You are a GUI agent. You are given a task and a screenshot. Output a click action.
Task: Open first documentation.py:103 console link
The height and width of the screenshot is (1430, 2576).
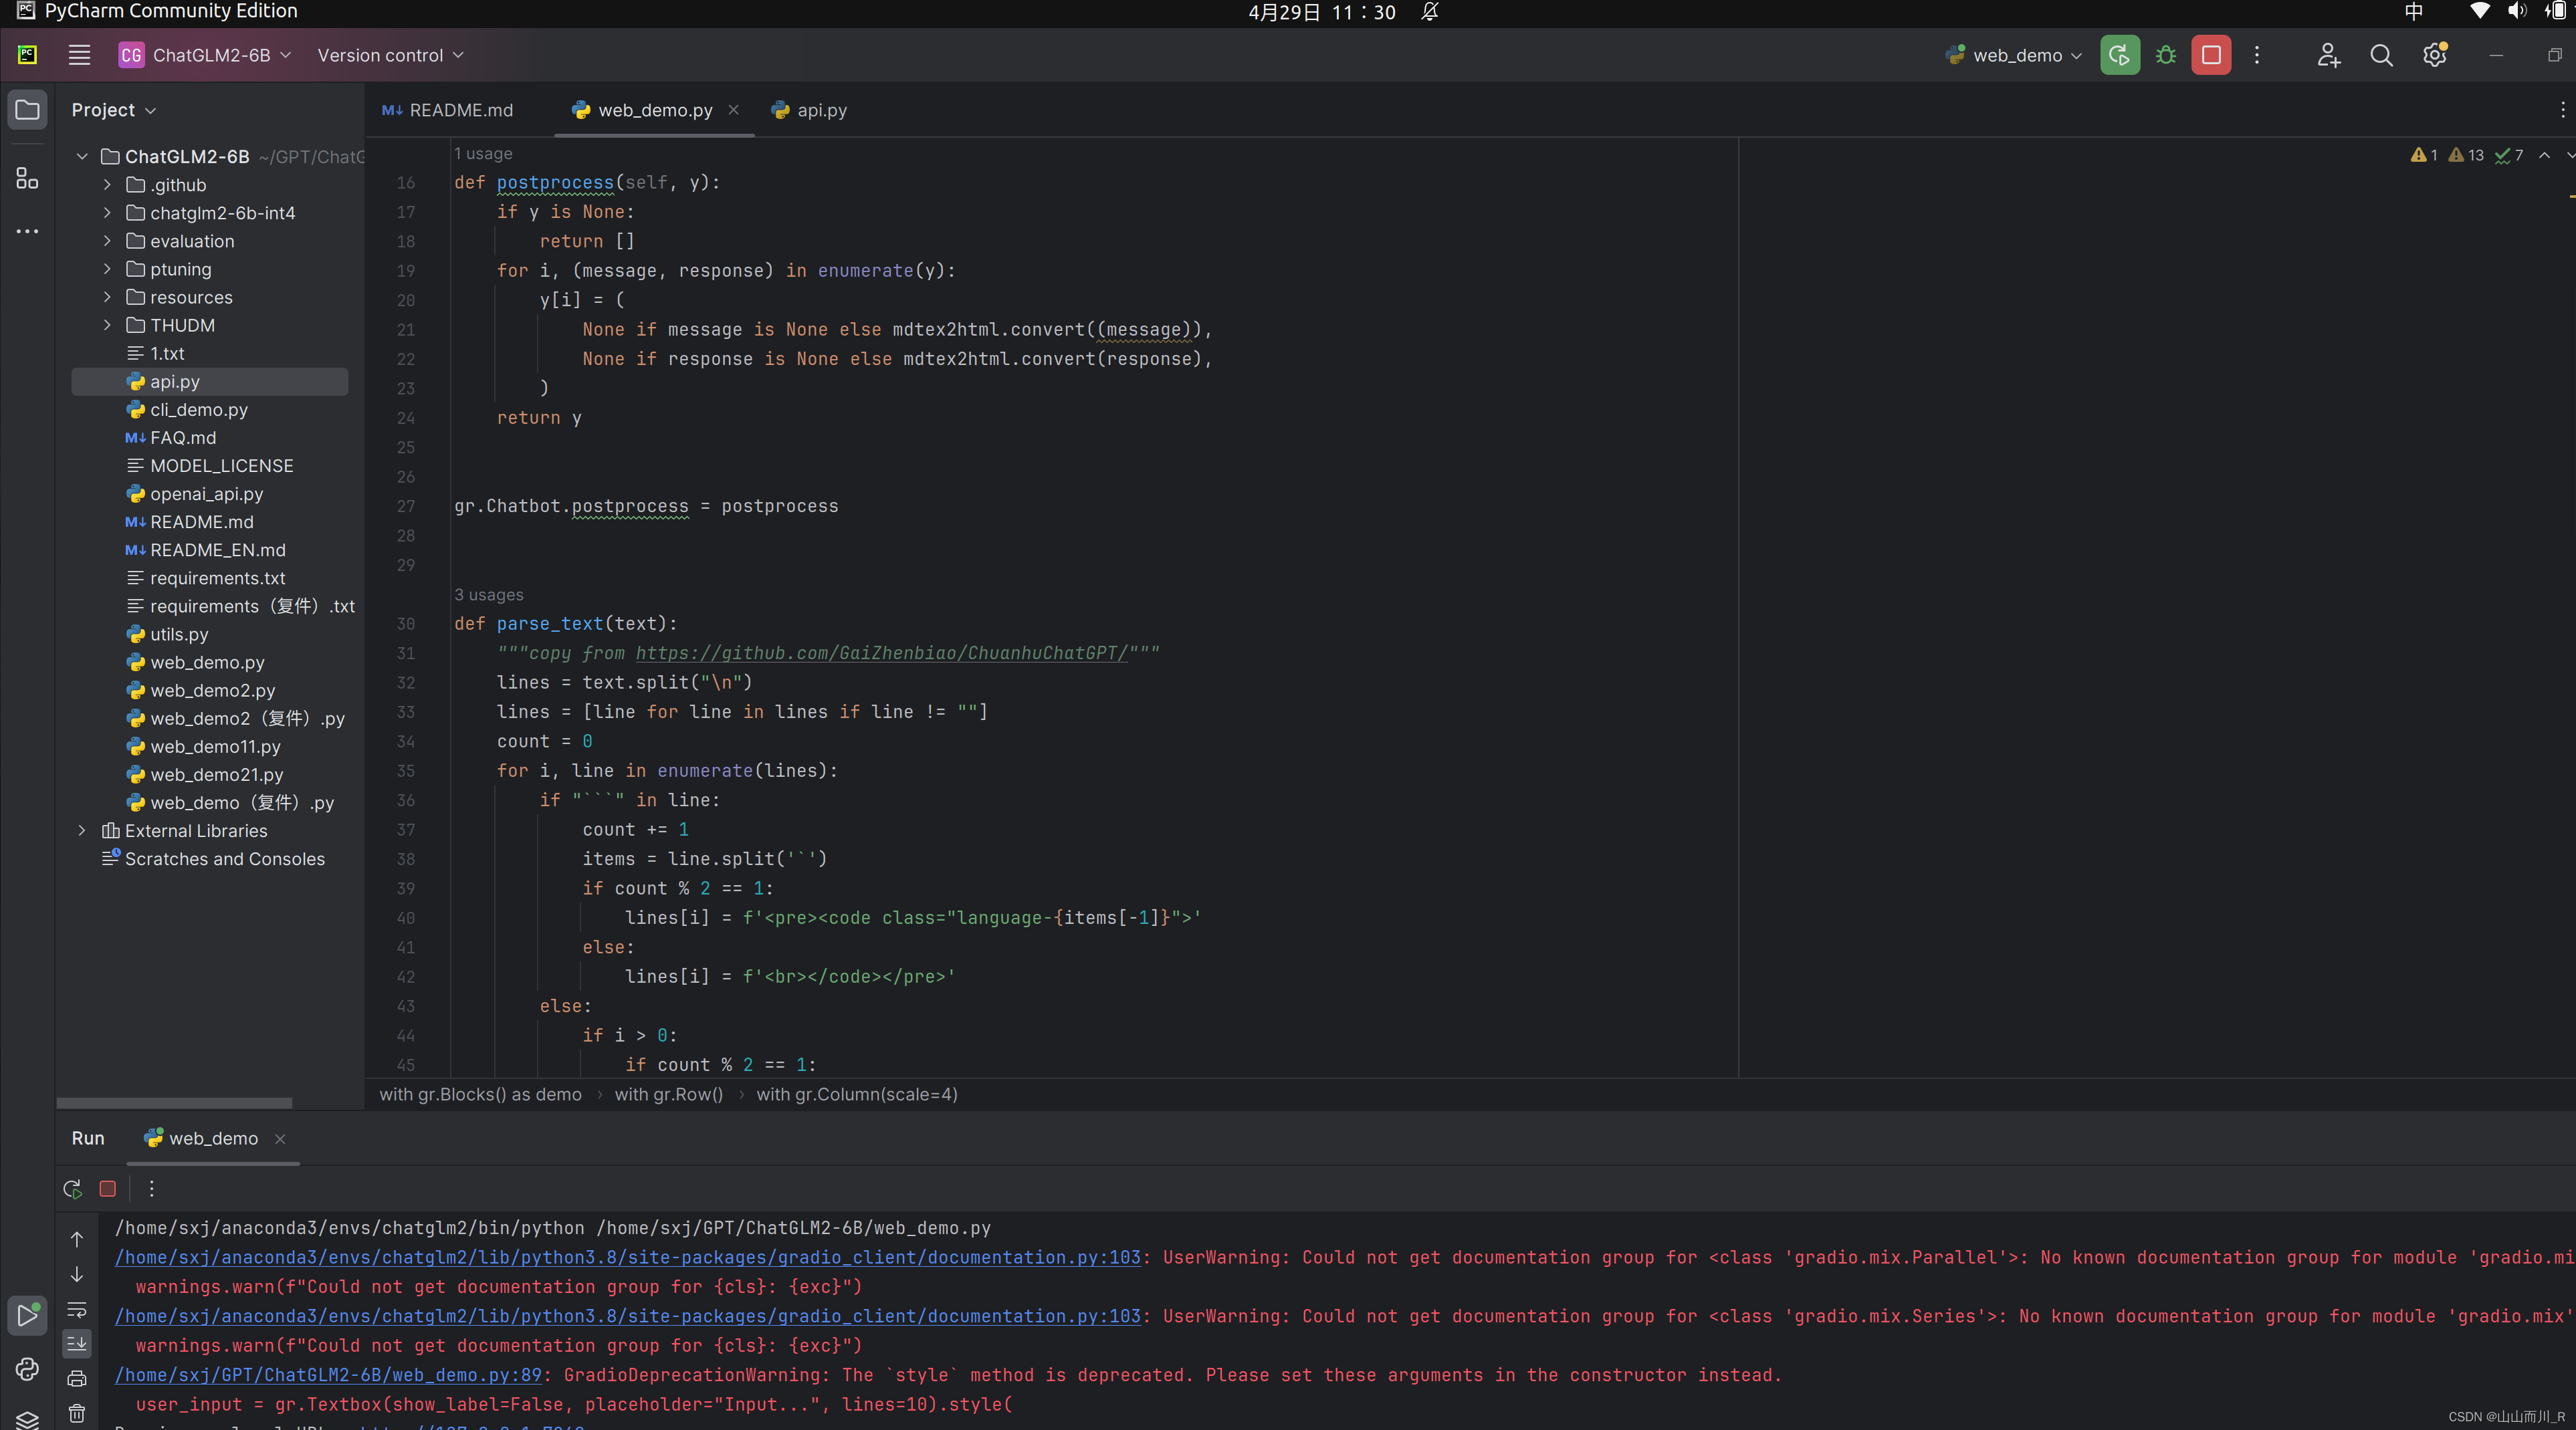(x=628, y=1257)
